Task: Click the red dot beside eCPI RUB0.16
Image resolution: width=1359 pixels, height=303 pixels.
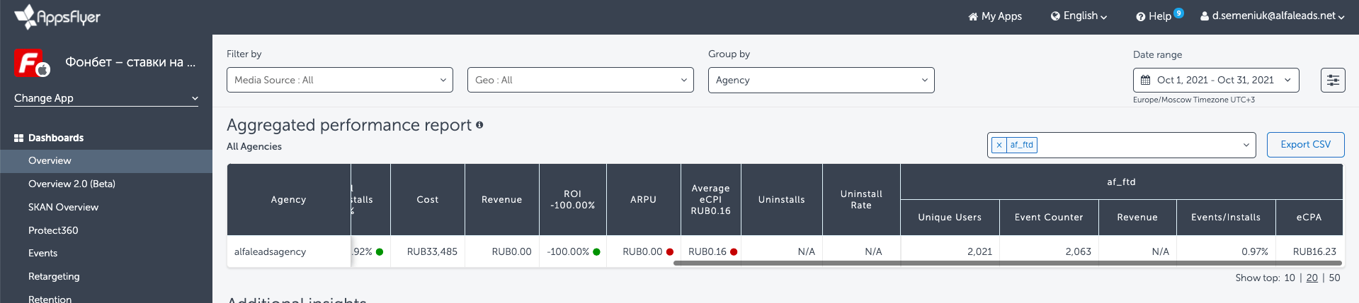Action: pos(734,252)
